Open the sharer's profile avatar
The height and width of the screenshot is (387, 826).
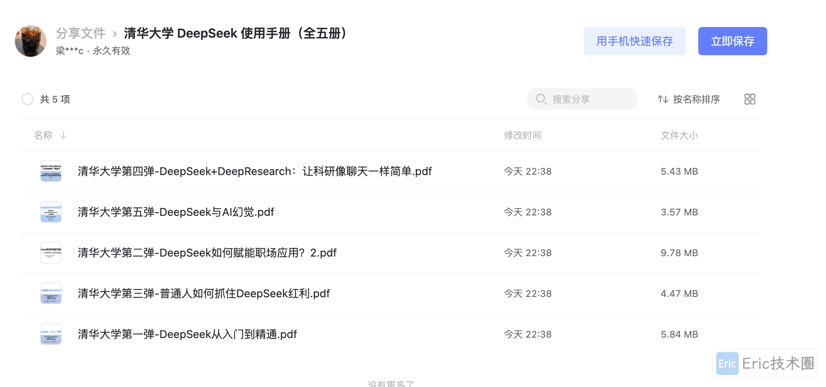(31, 41)
